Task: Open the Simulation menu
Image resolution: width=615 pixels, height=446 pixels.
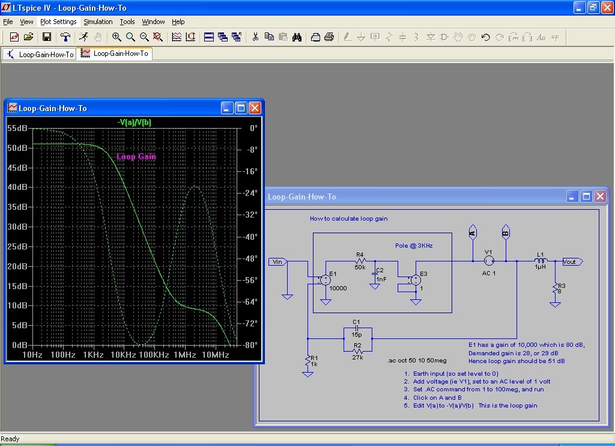Action: point(98,22)
